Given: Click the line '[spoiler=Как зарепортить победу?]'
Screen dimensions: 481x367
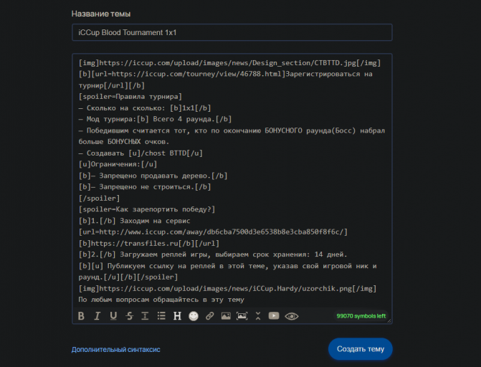Looking at the screenshot, I should (x=147, y=209).
